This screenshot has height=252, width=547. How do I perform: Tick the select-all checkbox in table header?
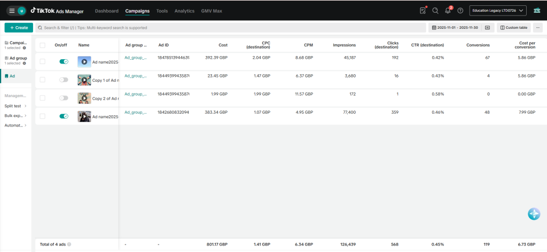(43, 45)
